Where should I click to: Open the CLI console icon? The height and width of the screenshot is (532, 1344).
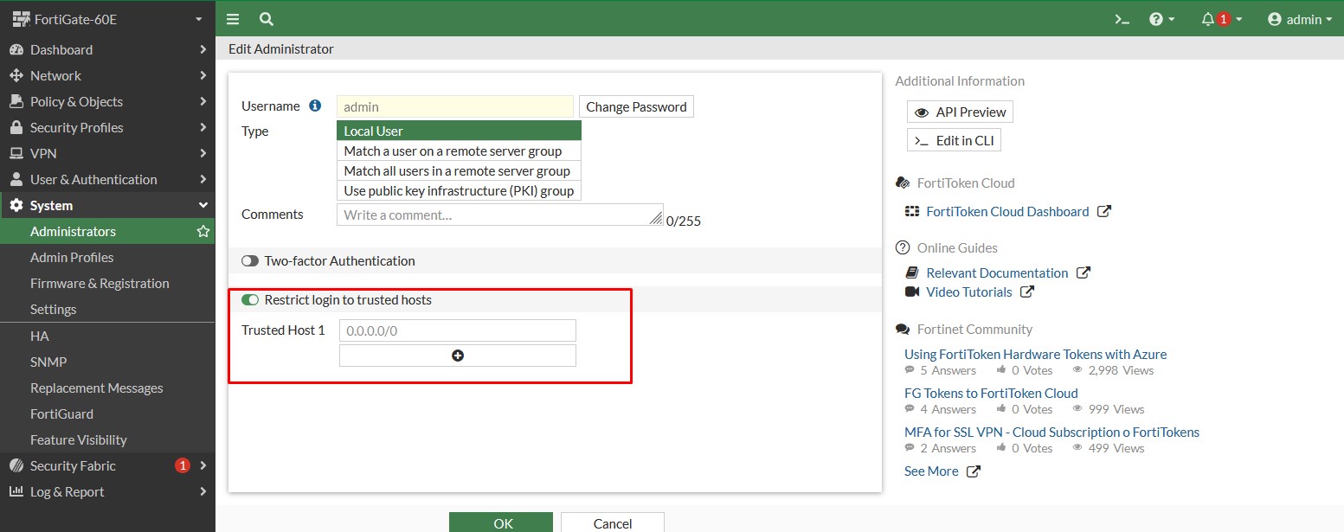pos(1122,19)
